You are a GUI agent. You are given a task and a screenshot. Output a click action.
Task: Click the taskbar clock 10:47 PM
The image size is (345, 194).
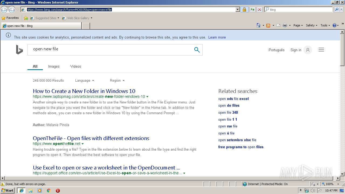coord(331,190)
